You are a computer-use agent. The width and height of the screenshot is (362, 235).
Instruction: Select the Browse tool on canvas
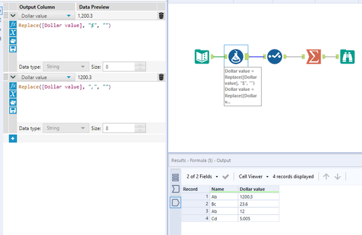(347, 57)
